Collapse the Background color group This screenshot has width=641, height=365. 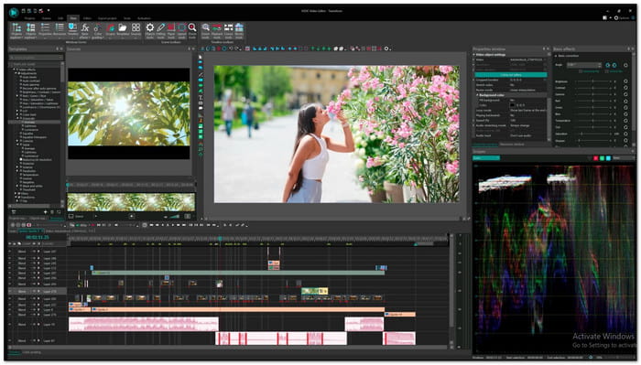tap(477, 95)
